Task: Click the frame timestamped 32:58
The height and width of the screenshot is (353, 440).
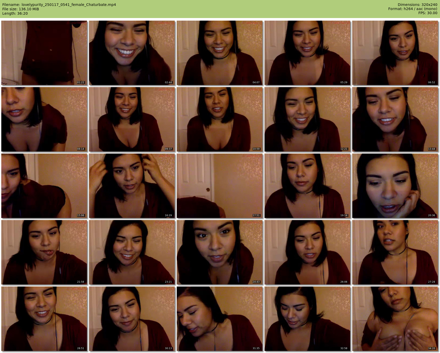Action: [307, 319]
